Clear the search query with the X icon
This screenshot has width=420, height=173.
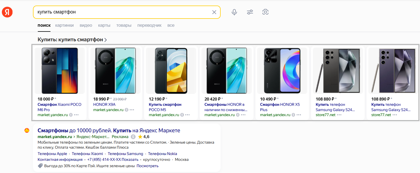coord(214,12)
